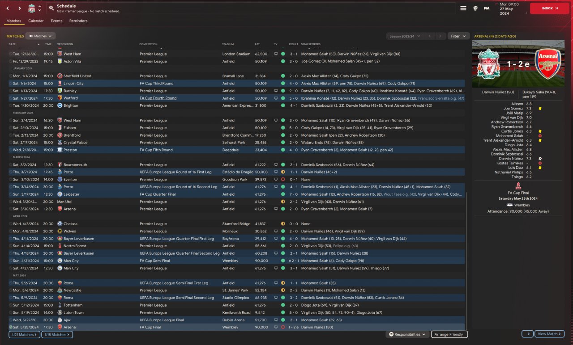Click the Newcastle club badge
Screen dimensions: 573x345
tap(60, 290)
